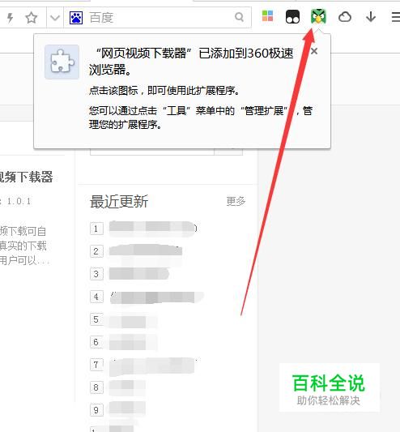
Task: Open Baidu search engine paw icon
Action: [x=76, y=18]
